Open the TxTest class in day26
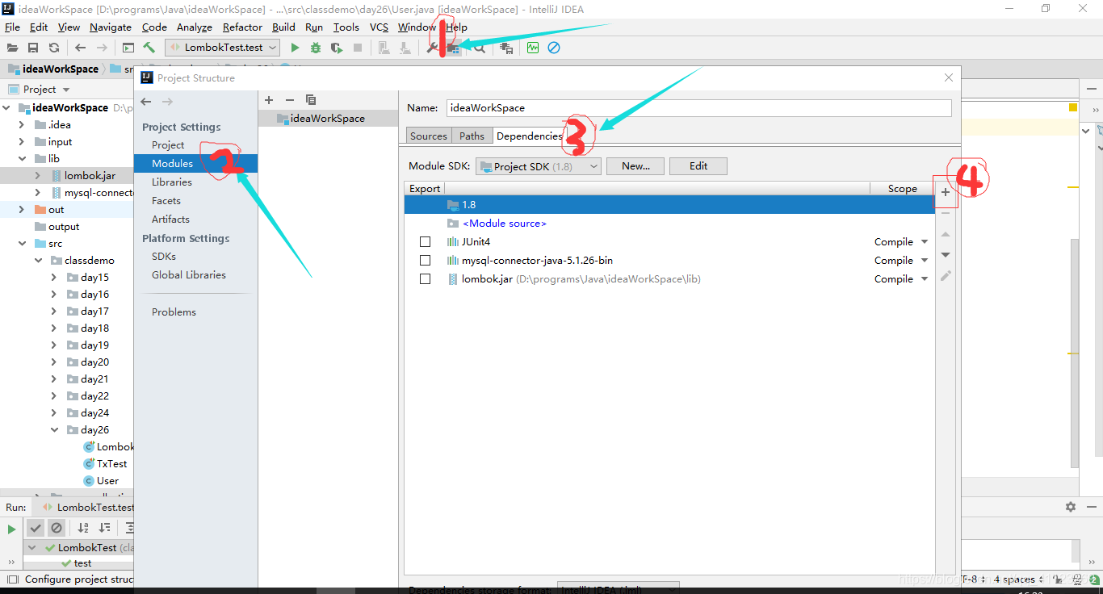Screen dimensions: 1103x594 111,464
